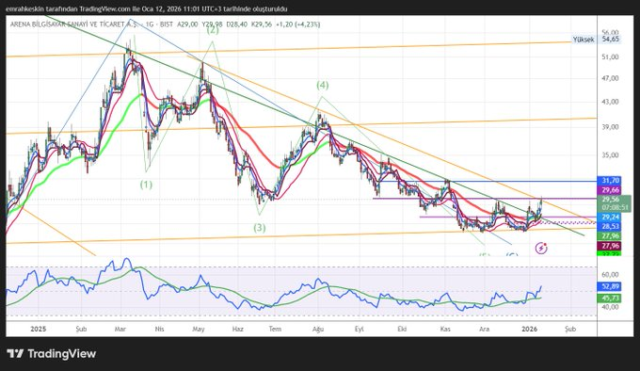Screen dimensions: 640x371
Task: Click the 47,00 price axis tick
Action: tap(610, 78)
